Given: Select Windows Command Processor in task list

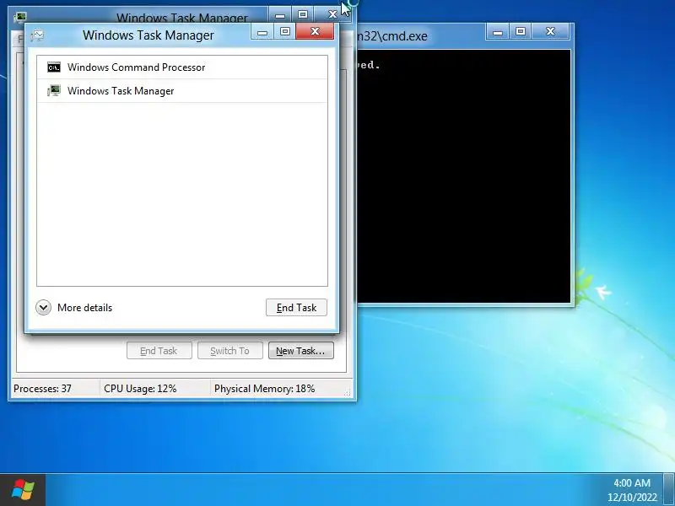Looking at the screenshot, I should tap(182, 67).
